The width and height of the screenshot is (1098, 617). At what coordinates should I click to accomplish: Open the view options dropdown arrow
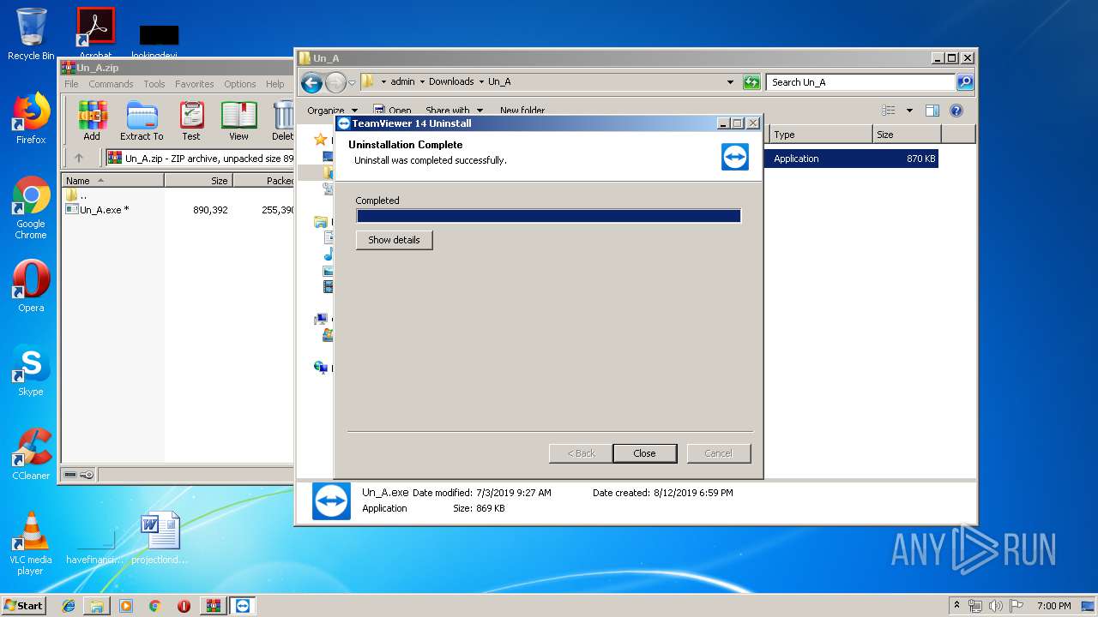pos(909,111)
